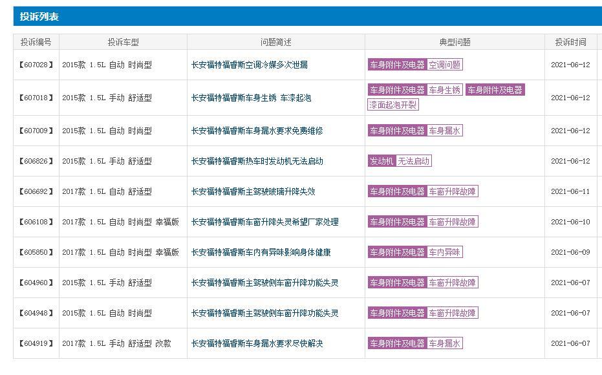
Task: Click complaint number 【606108】
Action: click(36, 222)
